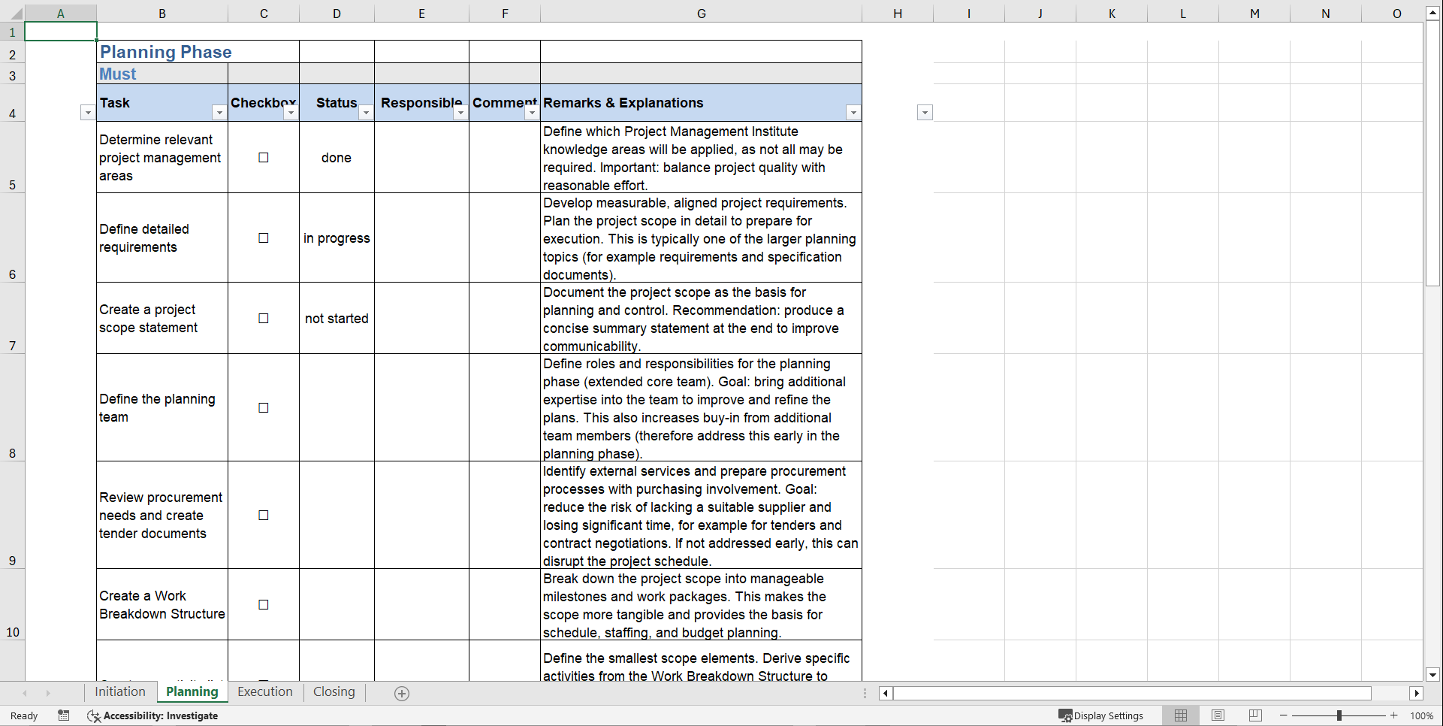Switch to the Execution sheet tab
This screenshot has width=1443, height=726.
click(x=264, y=692)
